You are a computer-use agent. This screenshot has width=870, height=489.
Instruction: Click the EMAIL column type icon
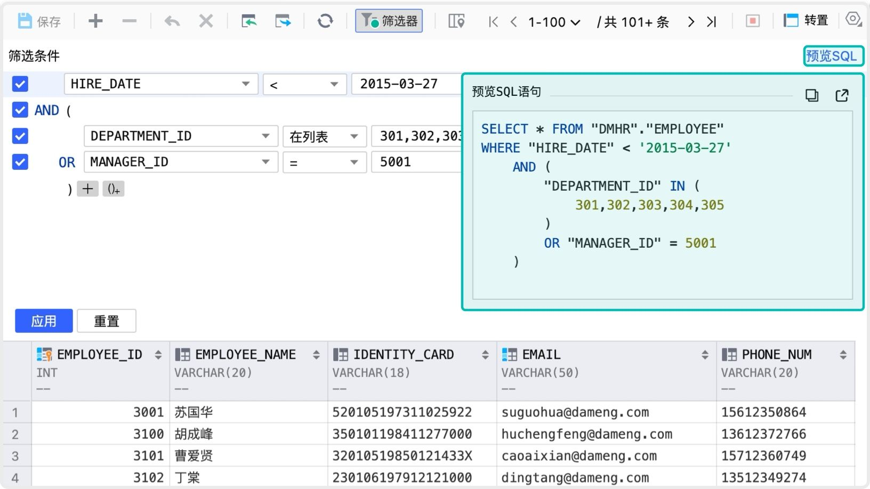[509, 355]
